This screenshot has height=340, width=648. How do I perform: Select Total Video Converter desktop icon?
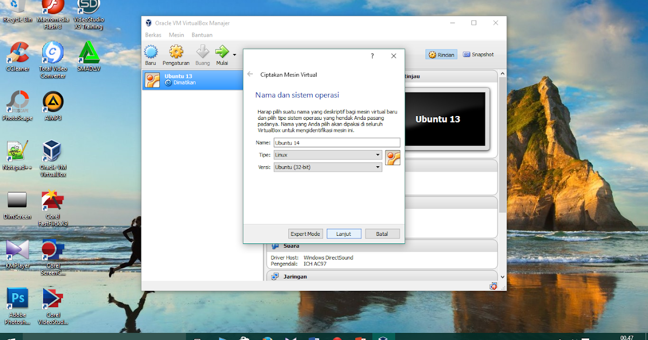click(x=53, y=60)
